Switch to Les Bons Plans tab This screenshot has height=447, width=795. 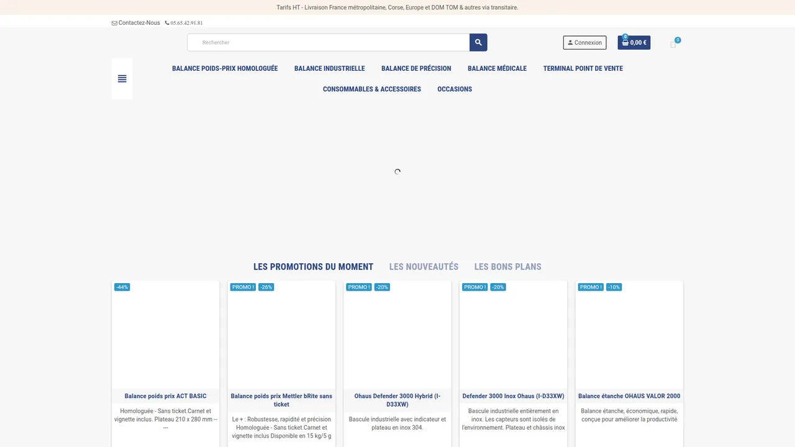point(508,267)
